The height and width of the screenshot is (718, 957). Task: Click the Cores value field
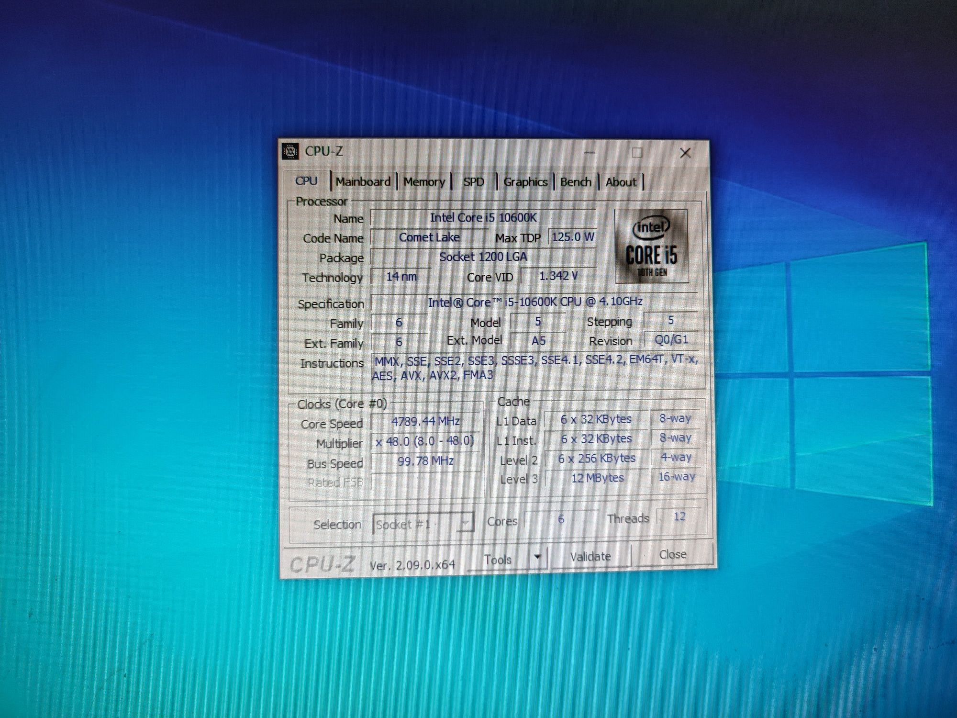(561, 519)
